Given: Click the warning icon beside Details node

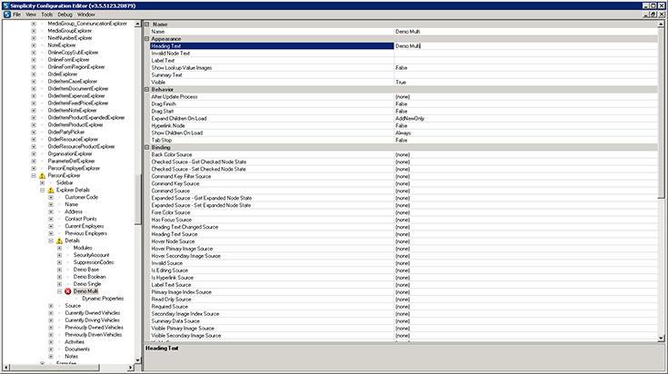Looking at the screenshot, I should [59, 241].
